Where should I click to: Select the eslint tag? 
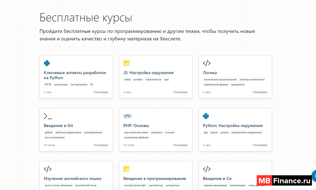coord(128,80)
